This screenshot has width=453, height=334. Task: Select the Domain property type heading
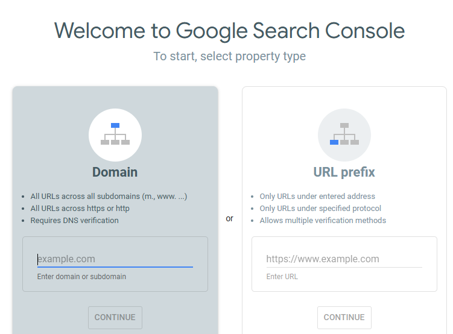115,172
